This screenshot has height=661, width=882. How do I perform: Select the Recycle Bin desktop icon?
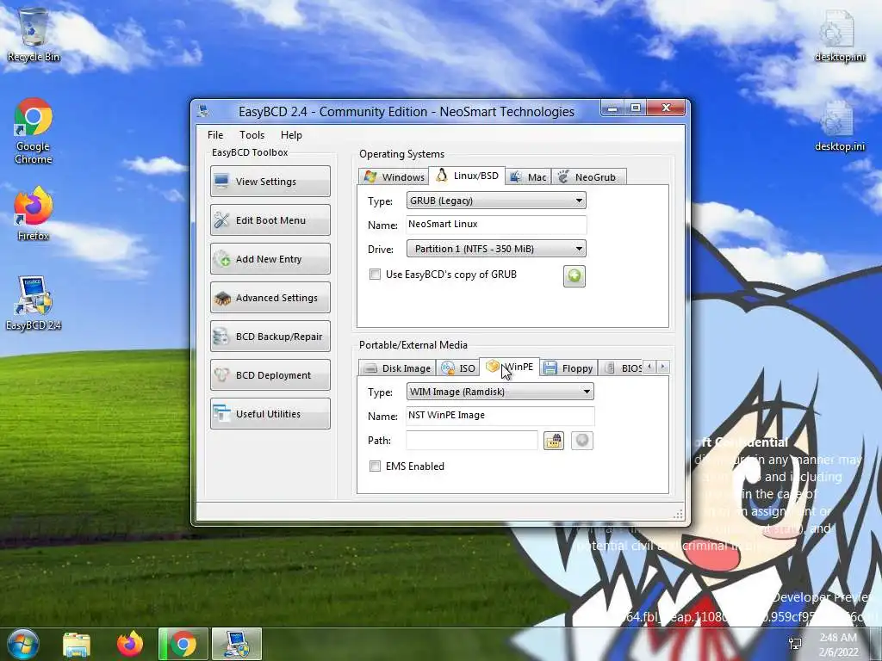point(34,34)
